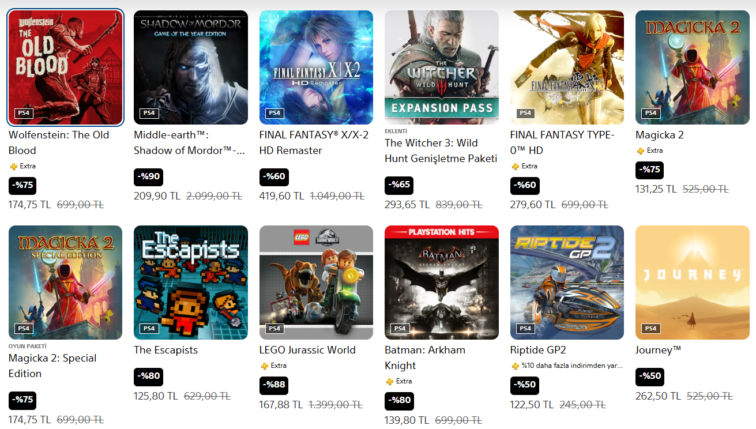756x429 pixels.
Task: Open Riptide GP2 cover image
Action: (x=567, y=283)
